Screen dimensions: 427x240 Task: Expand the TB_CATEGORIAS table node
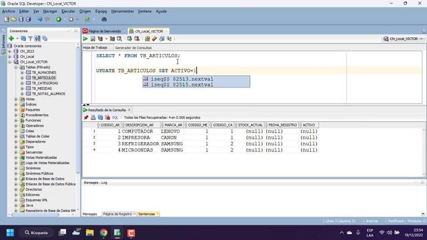(x=22, y=83)
